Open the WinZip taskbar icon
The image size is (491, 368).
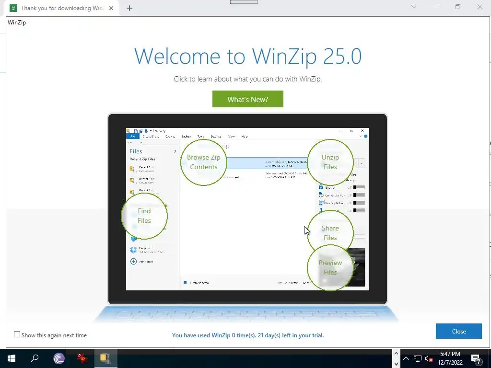[106, 358]
